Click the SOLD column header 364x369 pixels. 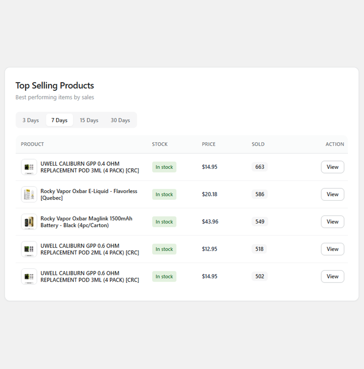[x=258, y=144]
